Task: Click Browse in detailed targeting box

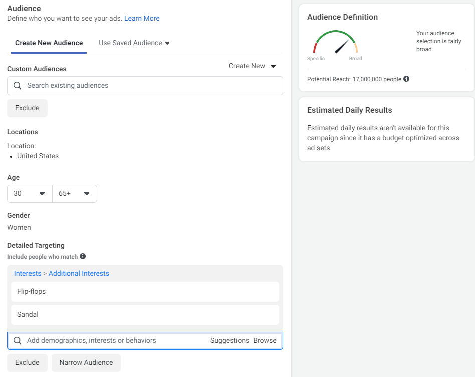Action: (265, 340)
